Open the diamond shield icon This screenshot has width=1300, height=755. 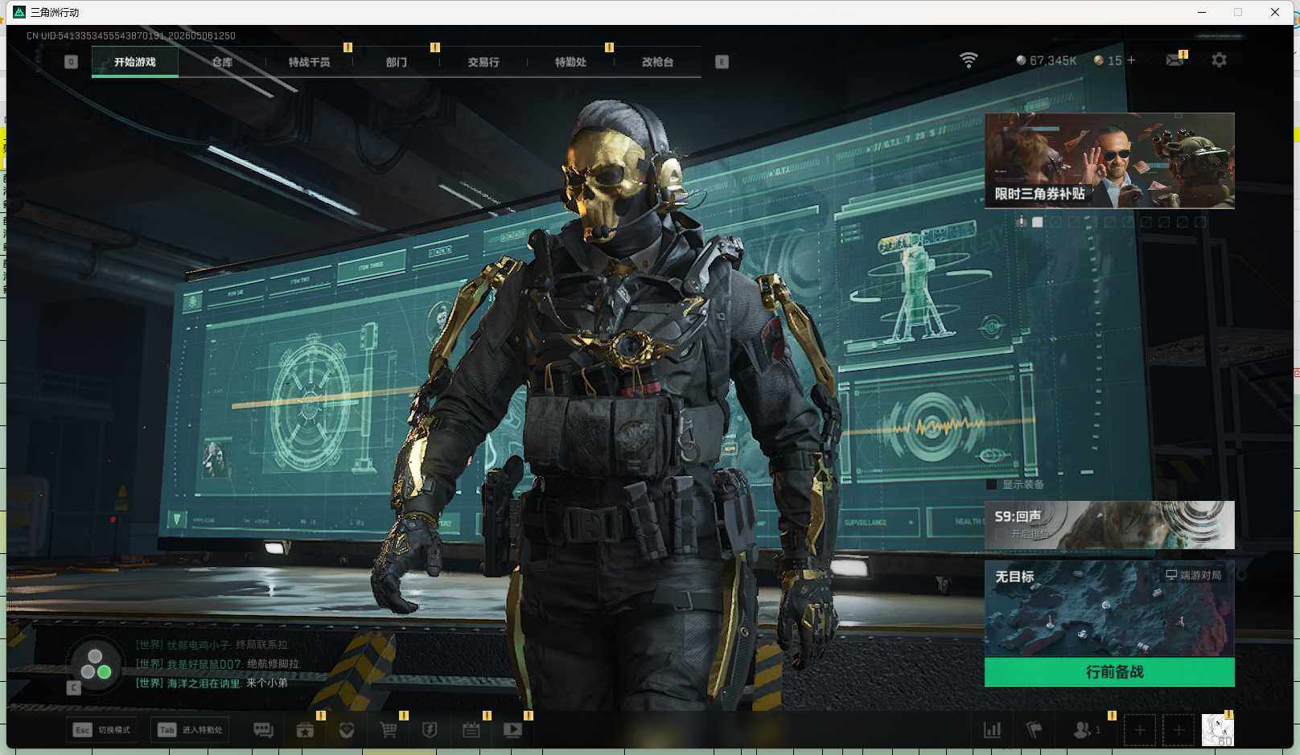coord(347,730)
